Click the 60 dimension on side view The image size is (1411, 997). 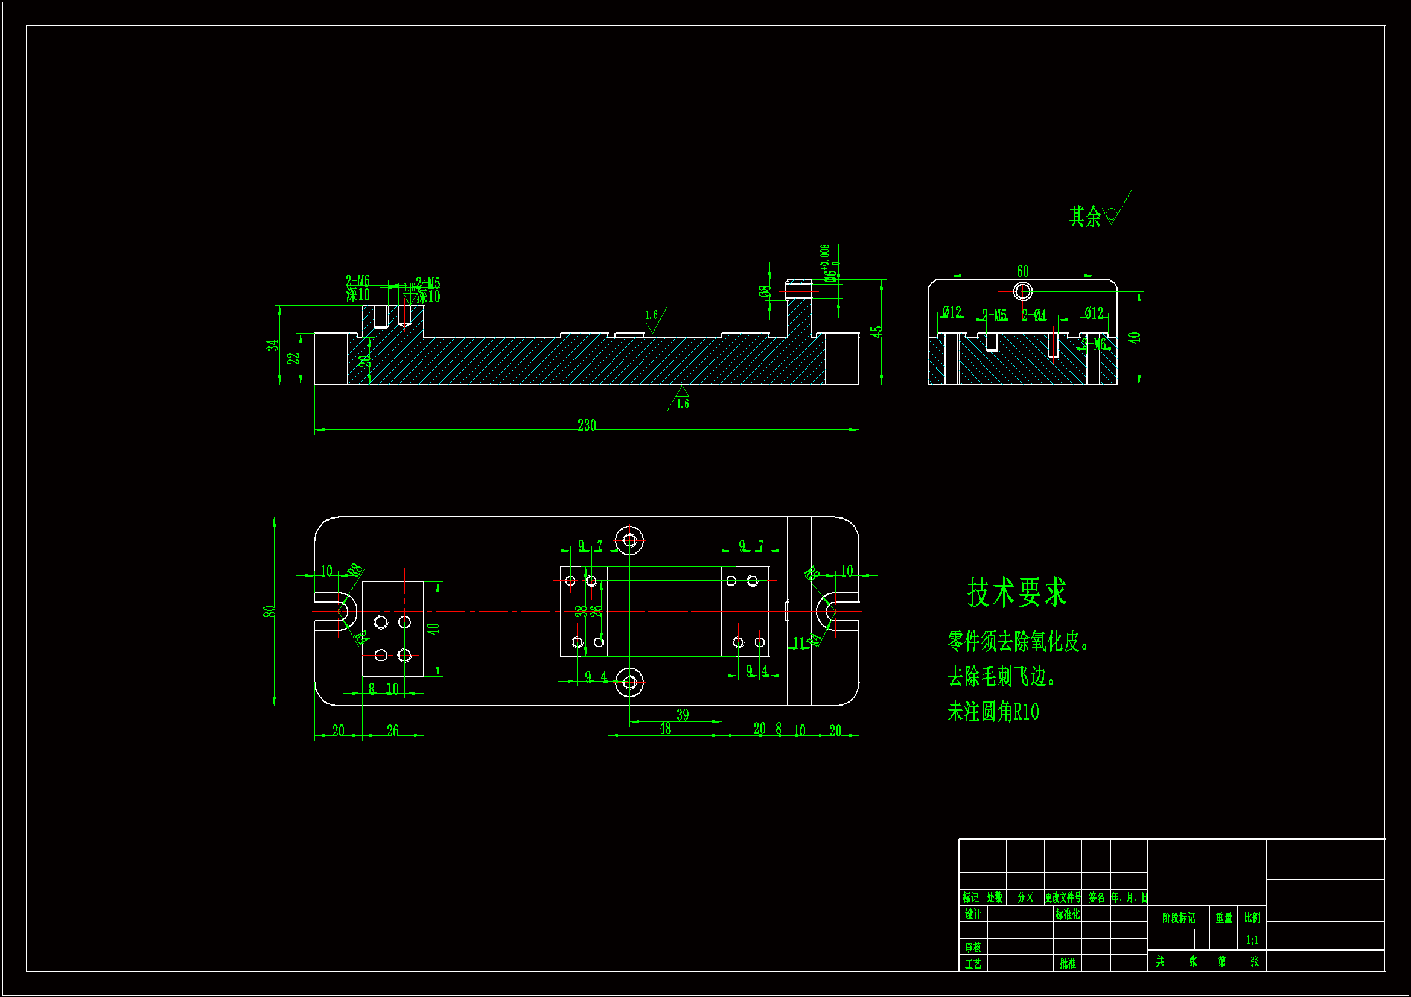[1022, 271]
